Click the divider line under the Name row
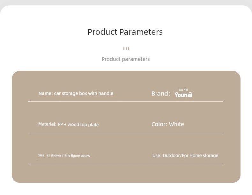Image resolution: width=252 pixels, height=195 pixels. (x=126, y=102)
